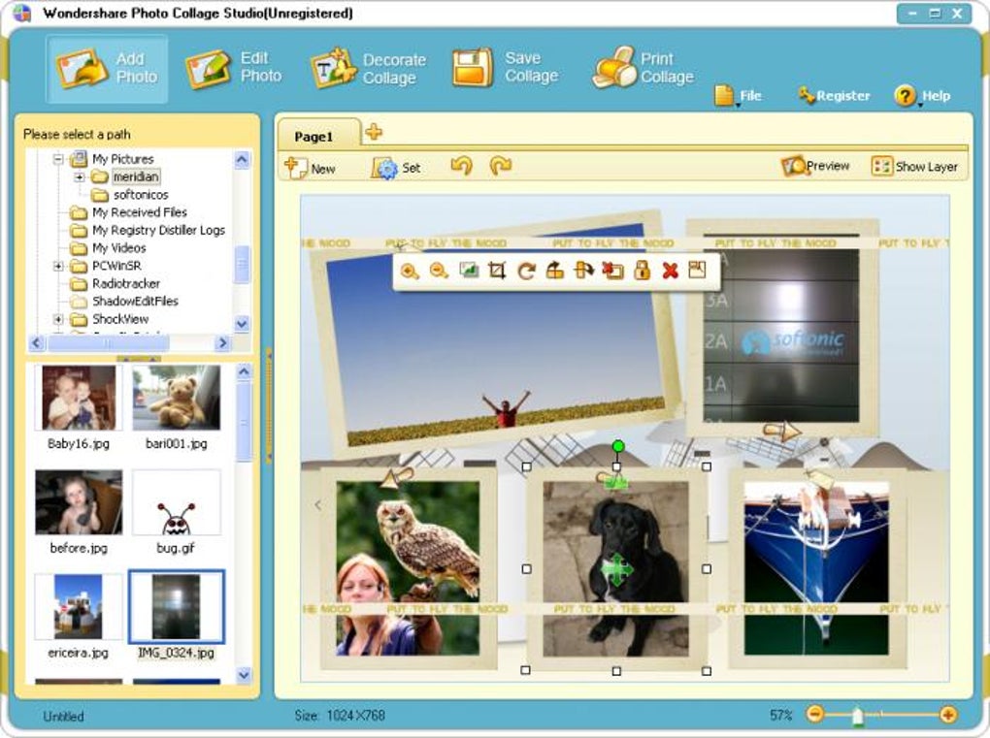Viewport: 990px width, 738px height.
Task: Open the Decorate Collage section
Action: (x=369, y=68)
